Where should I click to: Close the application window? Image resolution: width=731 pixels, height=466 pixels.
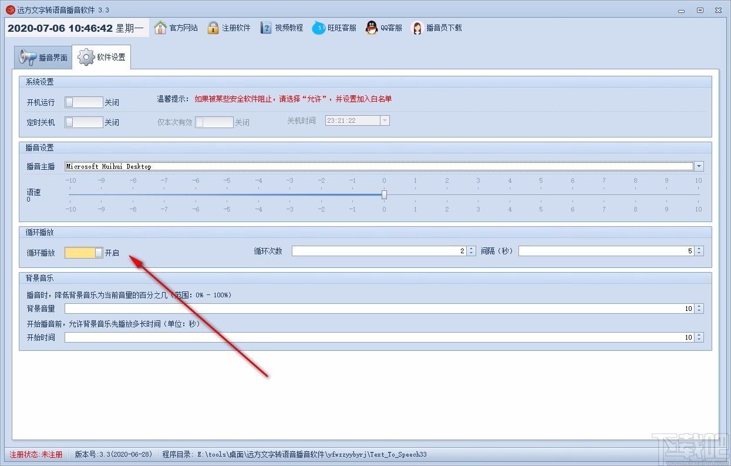pyautogui.click(x=718, y=10)
